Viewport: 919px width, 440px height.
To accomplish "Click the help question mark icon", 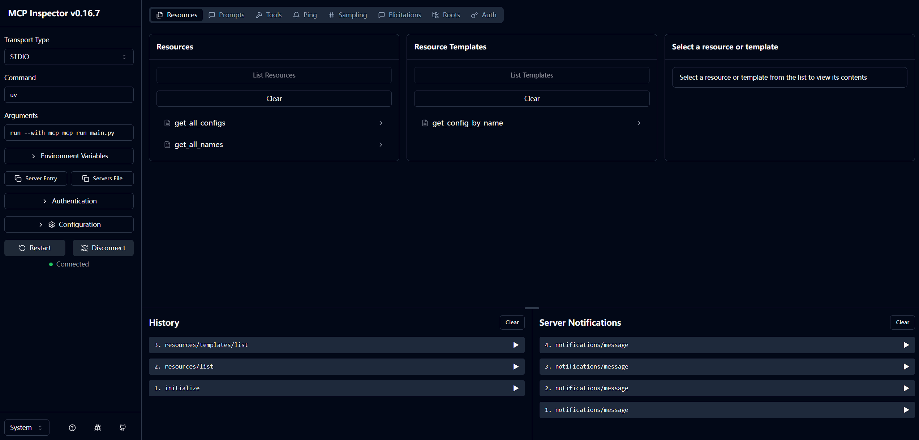I will 72,428.
